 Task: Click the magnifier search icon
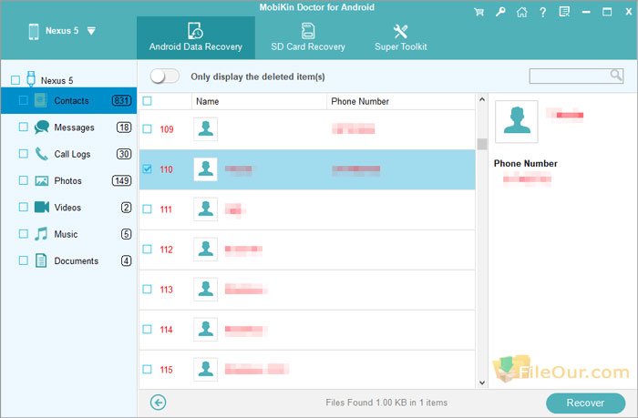click(616, 76)
